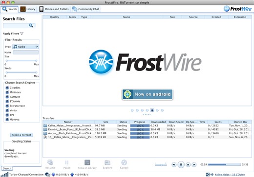Open the Type Audio dropdown
This screenshot has height=177, width=254.
pyautogui.click(x=25, y=47)
